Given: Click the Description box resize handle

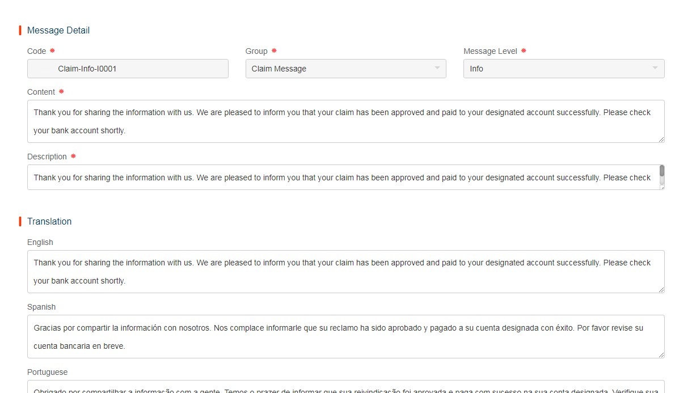Looking at the screenshot, I should pos(661,187).
